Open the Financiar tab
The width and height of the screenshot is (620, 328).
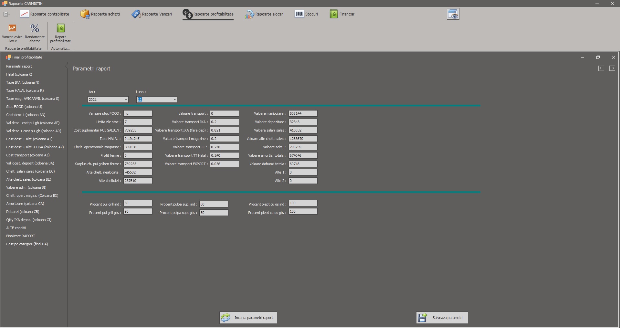coord(342,14)
